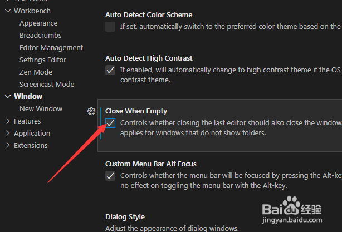Open gear menu for Close When Empty setting
This screenshot has height=232, width=342.
[x=91, y=111]
